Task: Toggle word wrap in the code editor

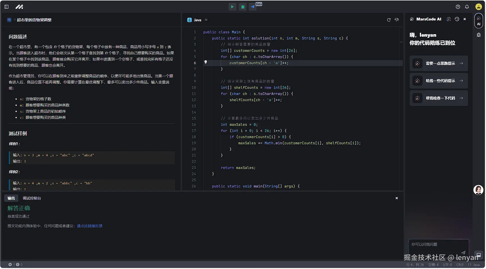Action: click(x=396, y=20)
